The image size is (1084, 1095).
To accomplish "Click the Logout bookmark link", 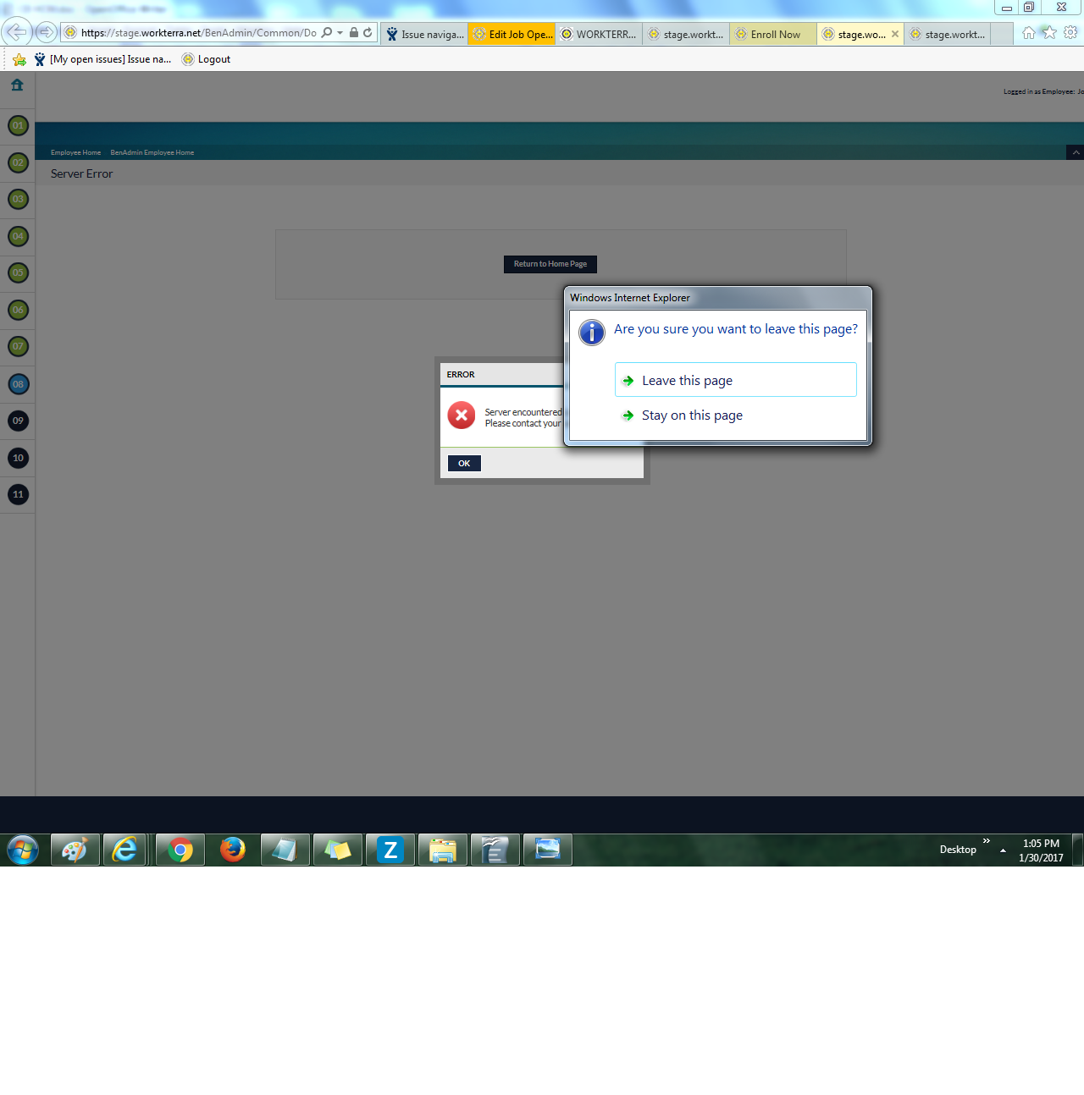I will 213,59.
